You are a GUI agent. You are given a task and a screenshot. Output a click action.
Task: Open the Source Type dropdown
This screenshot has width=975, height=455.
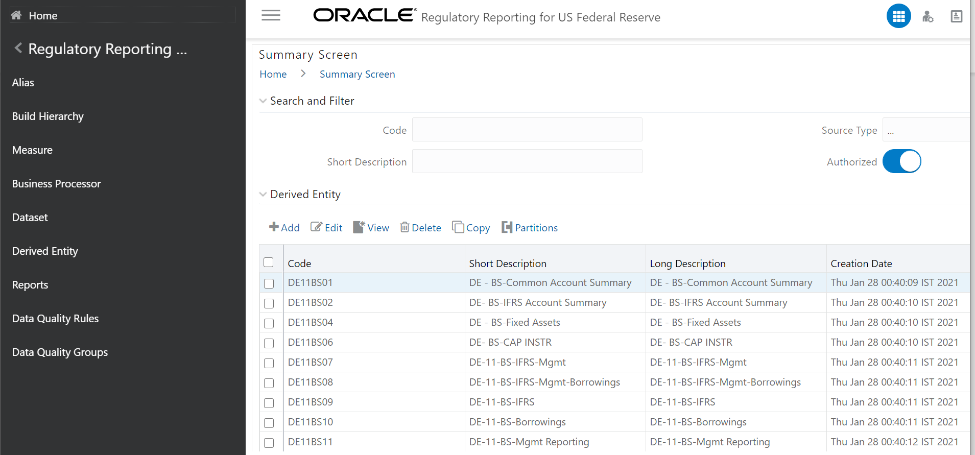[925, 130]
